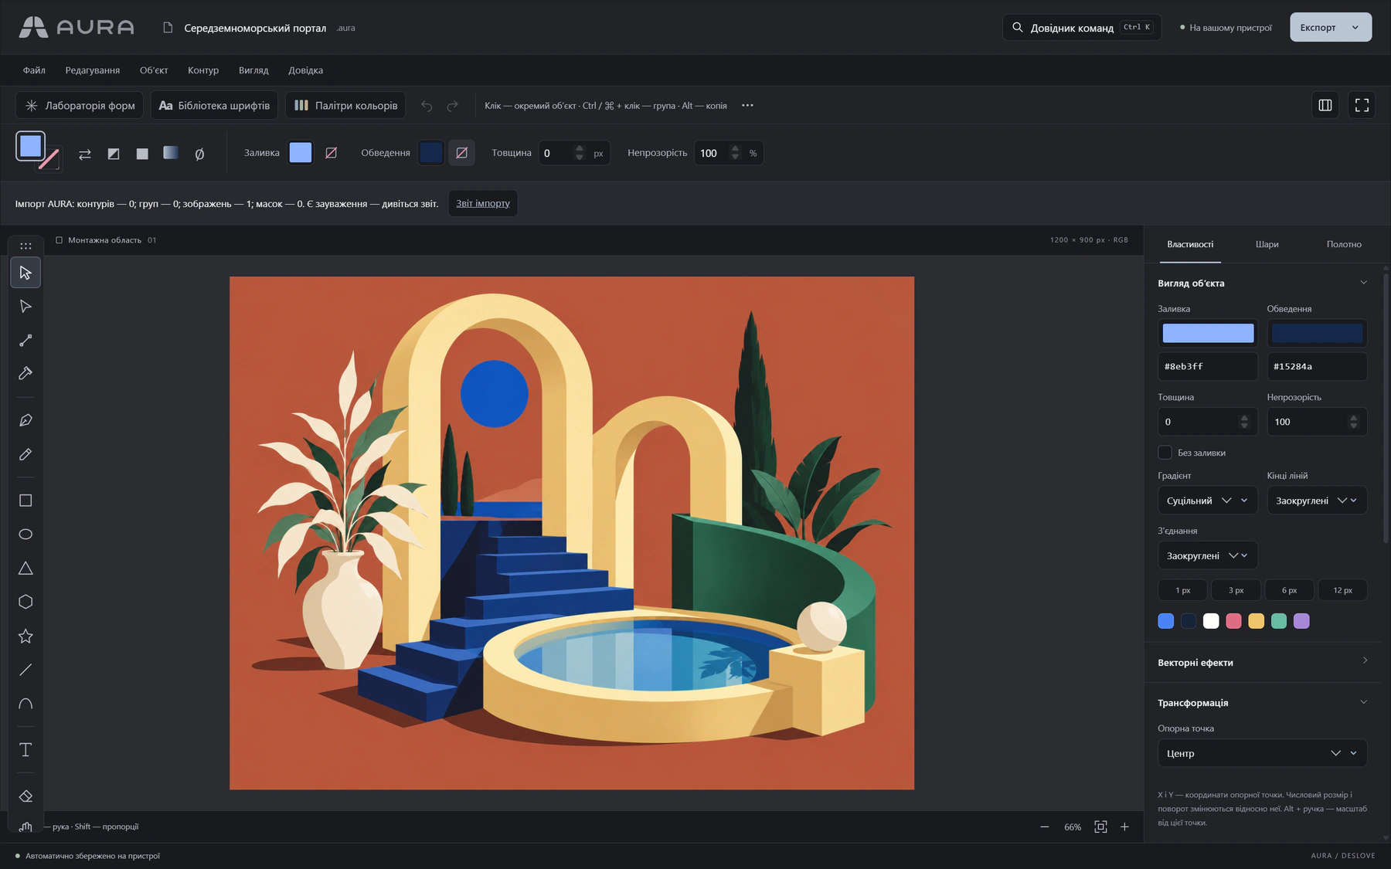This screenshot has height=869, width=1391.
Task: Switch to the Полотно tab
Action: 1344,244
